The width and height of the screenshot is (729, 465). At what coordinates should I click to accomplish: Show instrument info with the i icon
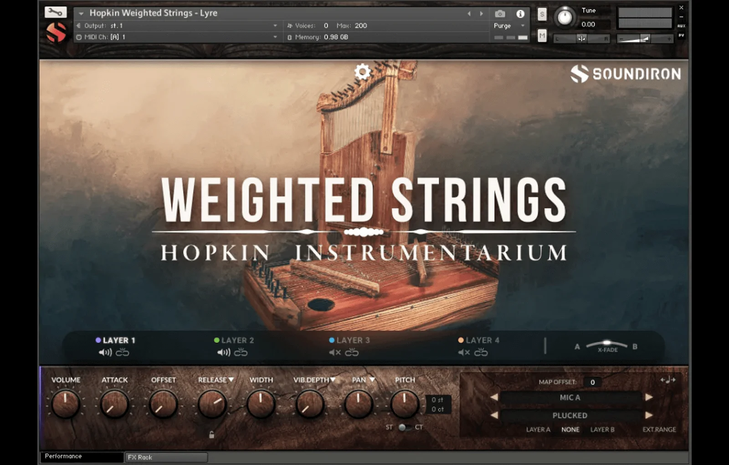[520, 14]
